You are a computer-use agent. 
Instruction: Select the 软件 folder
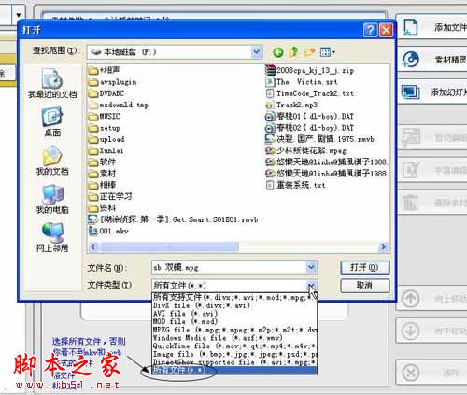click(x=103, y=162)
